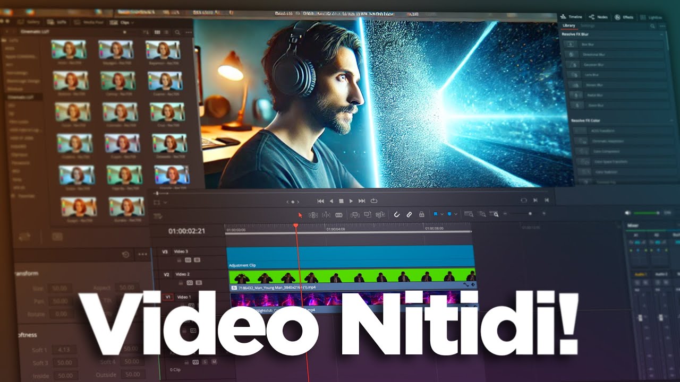Click the timeline zoom out minus button
The image size is (680, 382).
[505, 214]
